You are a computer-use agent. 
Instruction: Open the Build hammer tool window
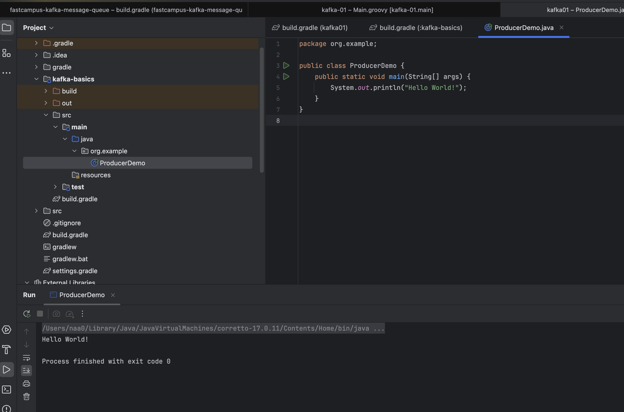pyautogui.click(x=6, y=350)
